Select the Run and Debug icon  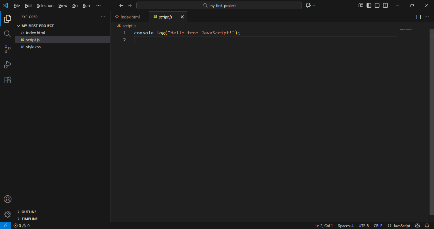tap(7, 65)
